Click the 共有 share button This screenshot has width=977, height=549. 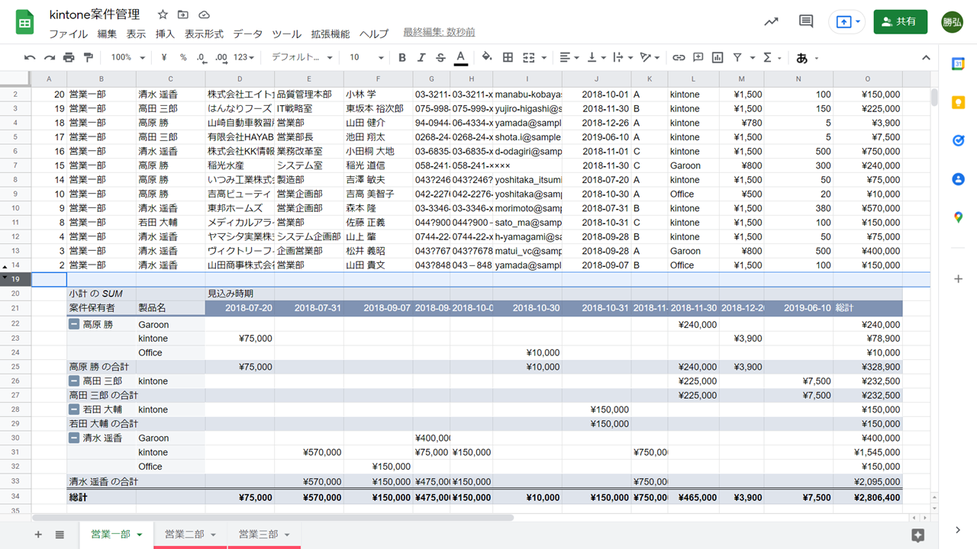pos(900,22)
